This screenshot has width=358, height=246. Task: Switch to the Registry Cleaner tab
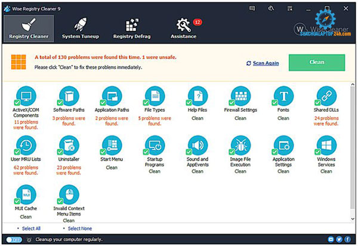[x=29, y=29]
